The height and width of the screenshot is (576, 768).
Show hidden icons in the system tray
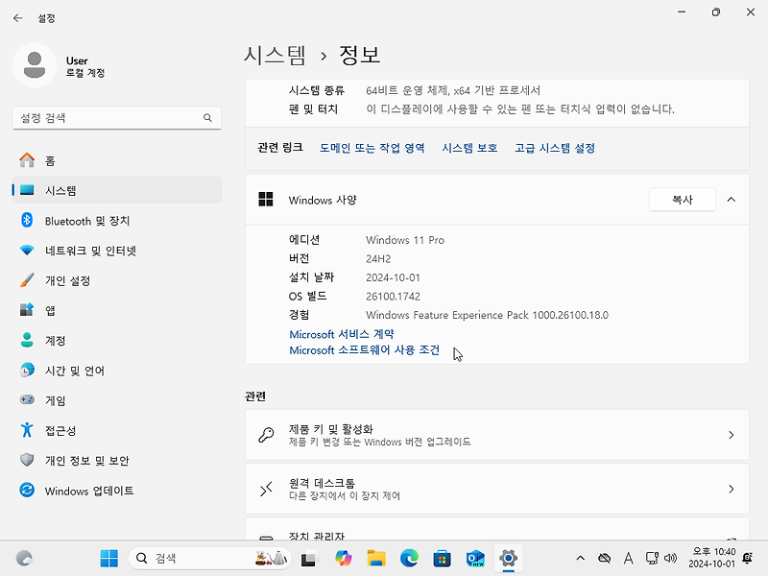click(580, 558)
